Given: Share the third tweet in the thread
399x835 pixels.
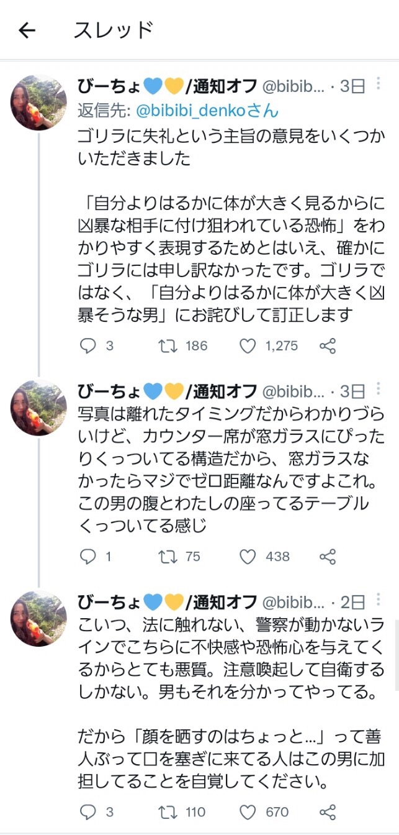Looking at the screenshot, I should (327, 812).
